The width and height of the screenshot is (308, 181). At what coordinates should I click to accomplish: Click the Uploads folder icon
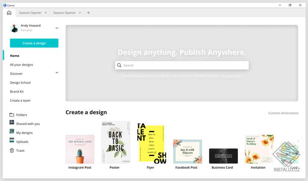click(x=12, y=140)
